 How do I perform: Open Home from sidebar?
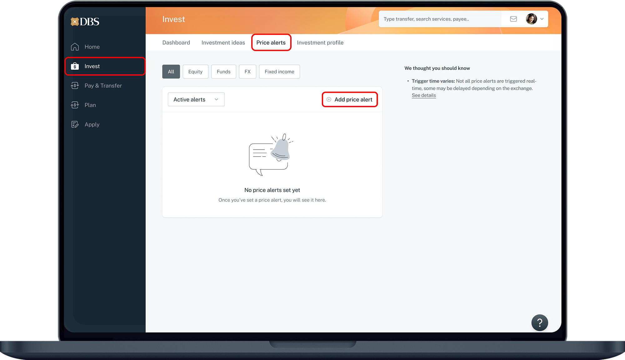(92, 47)
